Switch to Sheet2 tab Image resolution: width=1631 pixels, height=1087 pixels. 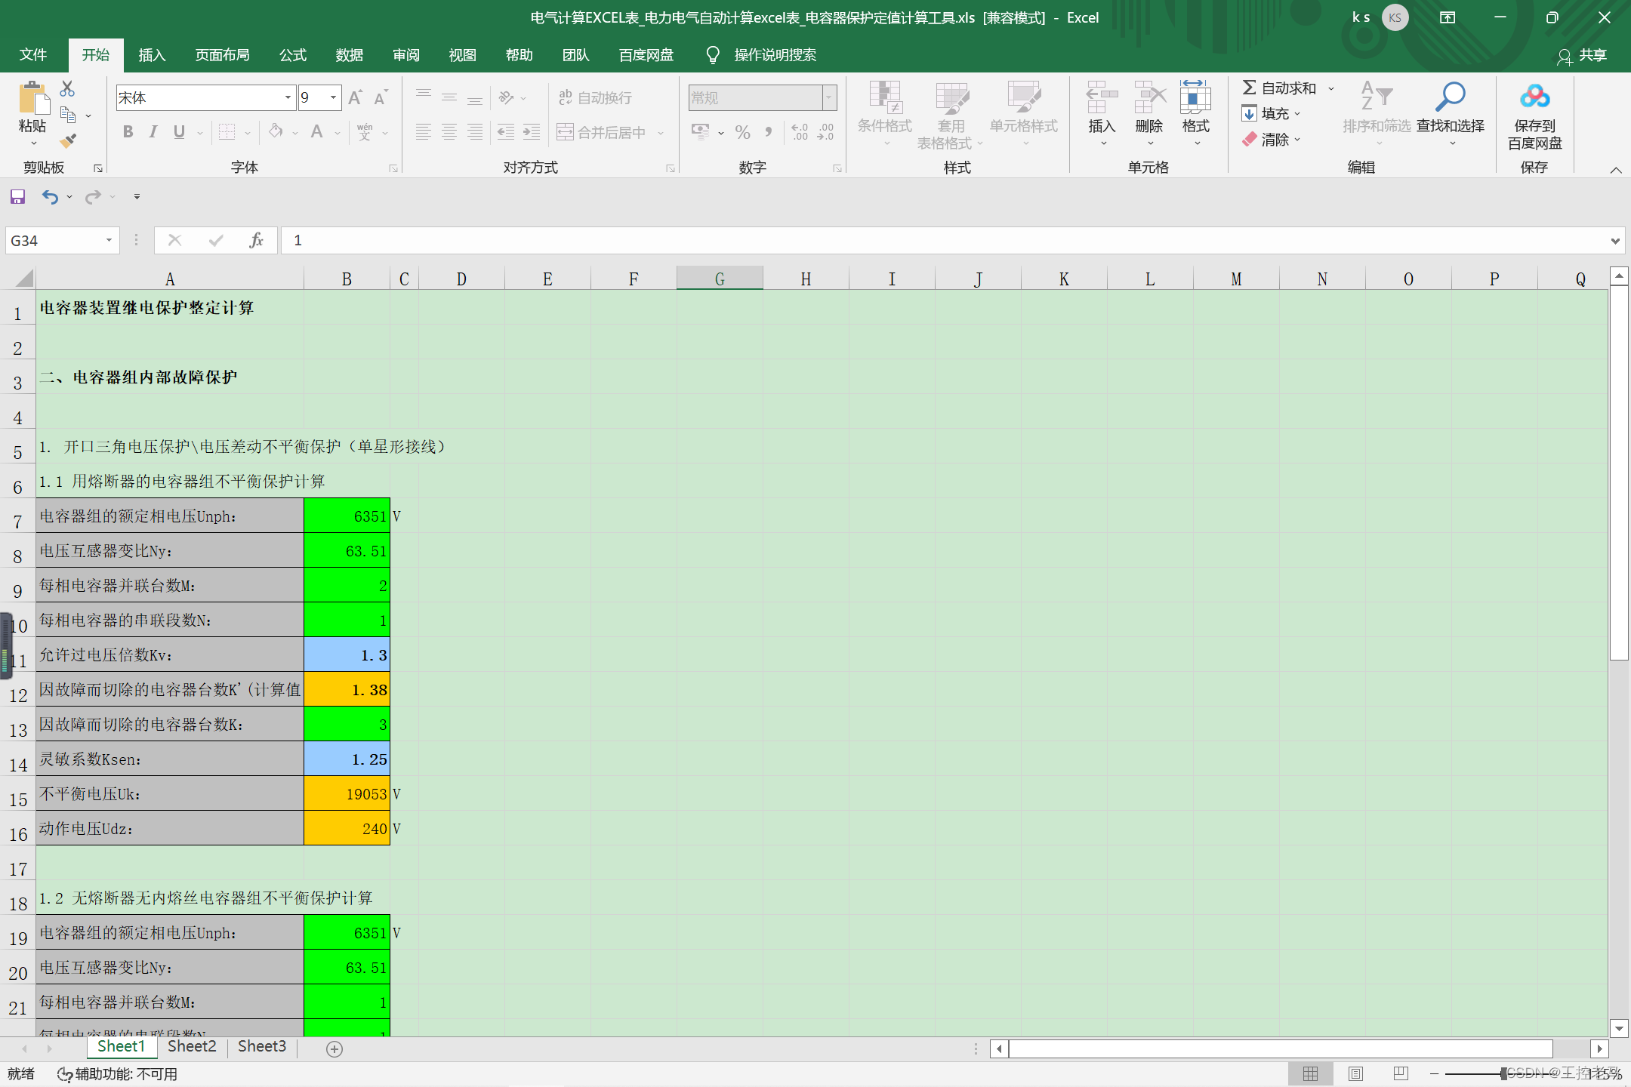pyautogui.click(x=192, y=1046)
